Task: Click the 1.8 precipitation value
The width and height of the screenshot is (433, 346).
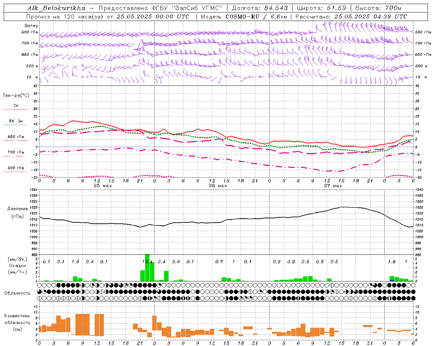Action: 392,262
